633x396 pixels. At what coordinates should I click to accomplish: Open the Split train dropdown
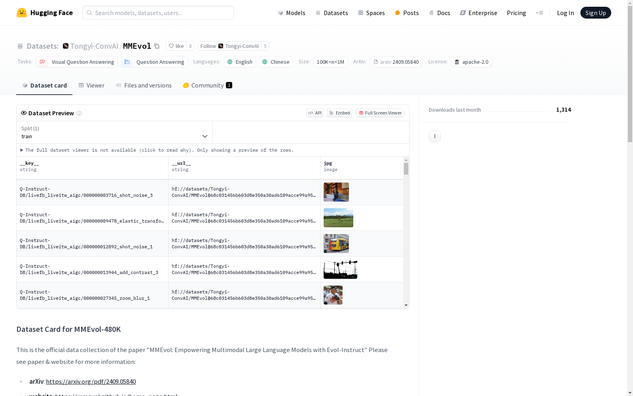[115, 132]
